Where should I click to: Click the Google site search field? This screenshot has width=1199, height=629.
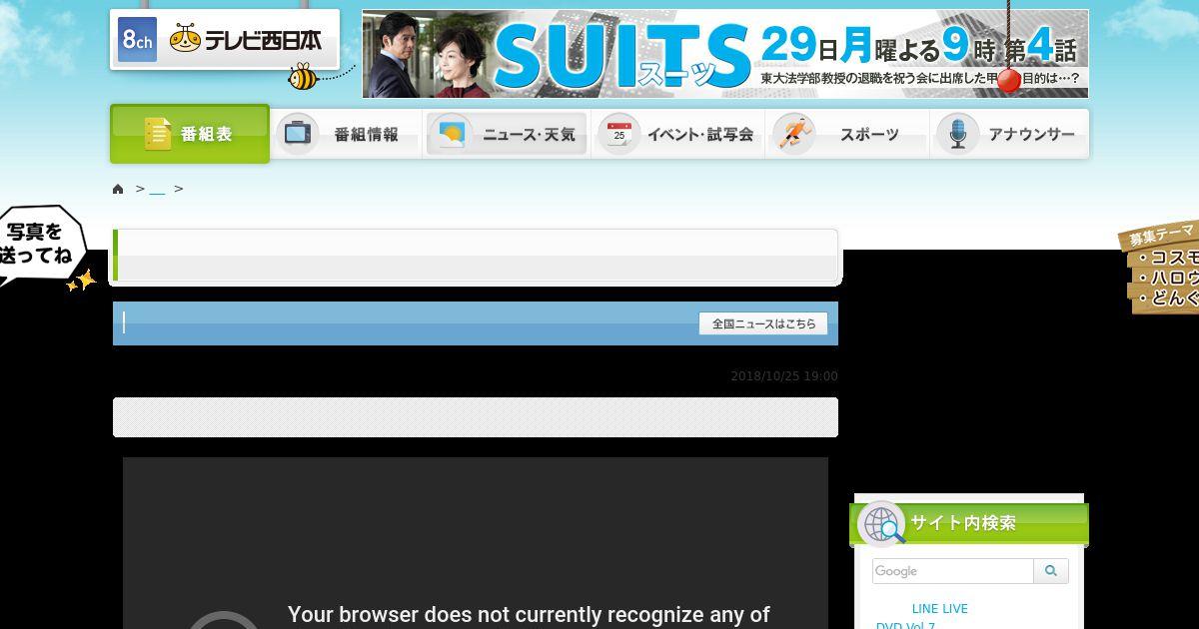click(x=953, y=571)
